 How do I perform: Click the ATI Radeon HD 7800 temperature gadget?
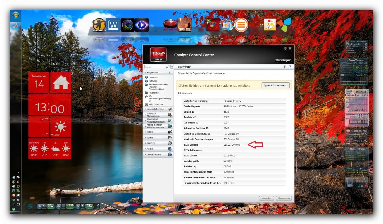pos(357,136)
